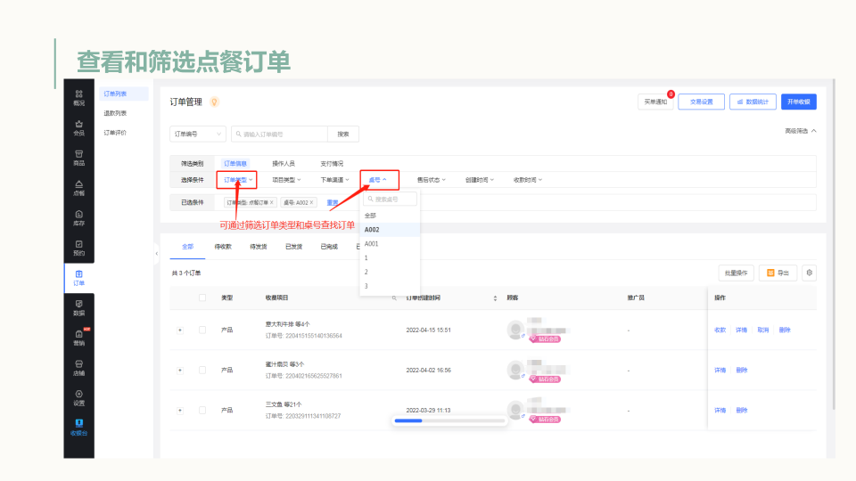Open the 库存 inventory sidebar icon
Viewport: 856px width, 481px height.
78,218
